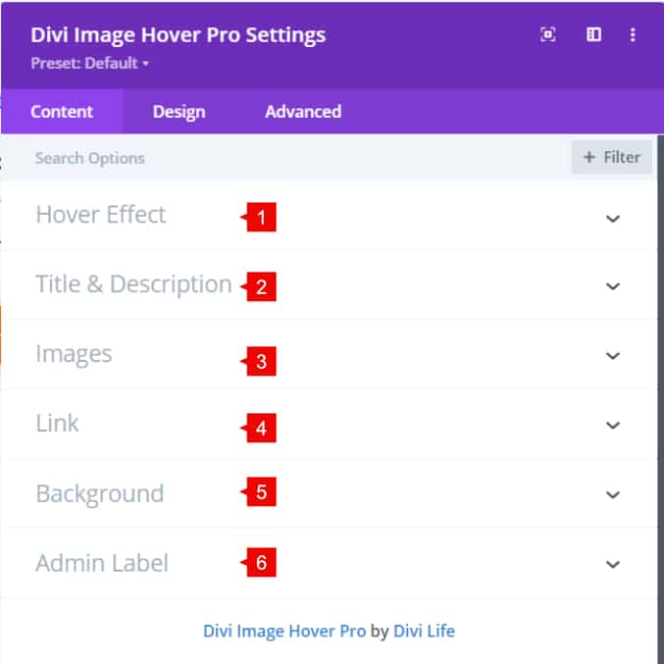Open the three-dot more options menu
The height and width of the screenshot is (664, 664).
point(633,34)
